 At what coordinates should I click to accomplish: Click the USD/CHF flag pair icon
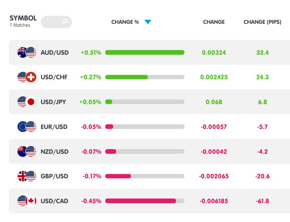pos(27,77)
